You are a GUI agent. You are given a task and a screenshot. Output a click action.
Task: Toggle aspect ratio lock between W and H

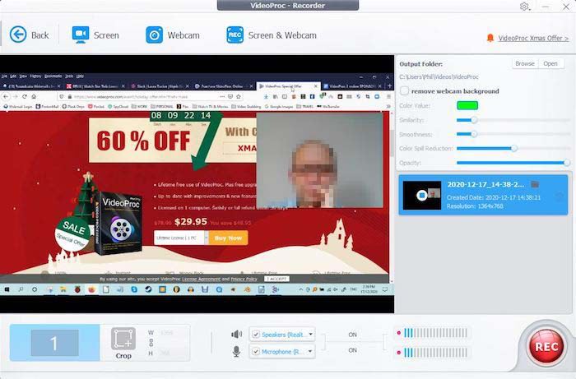pyautogui.click(x=151, y=343)
